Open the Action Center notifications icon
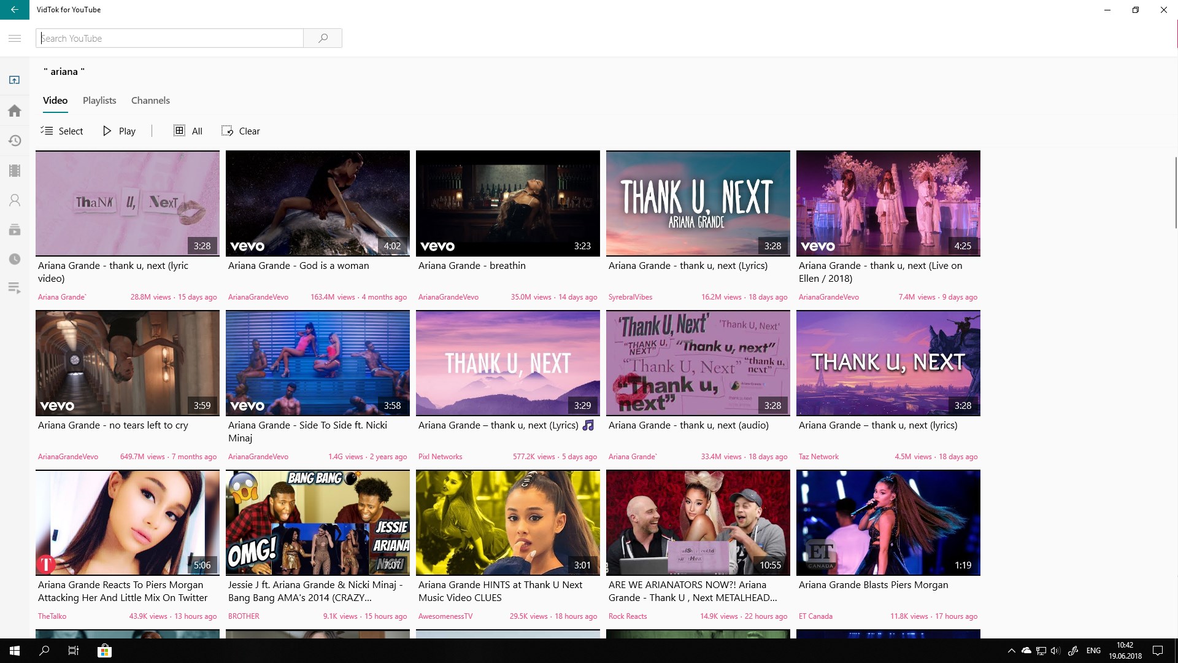The width and height of the screenshot is (1178, 663). (1158, 651)
